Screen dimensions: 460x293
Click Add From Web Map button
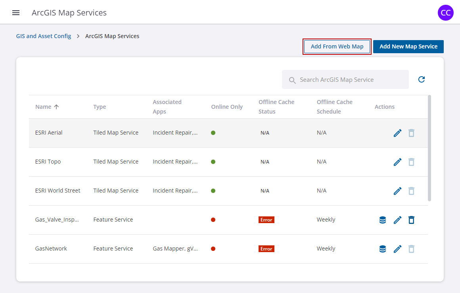tap(337, 46)
